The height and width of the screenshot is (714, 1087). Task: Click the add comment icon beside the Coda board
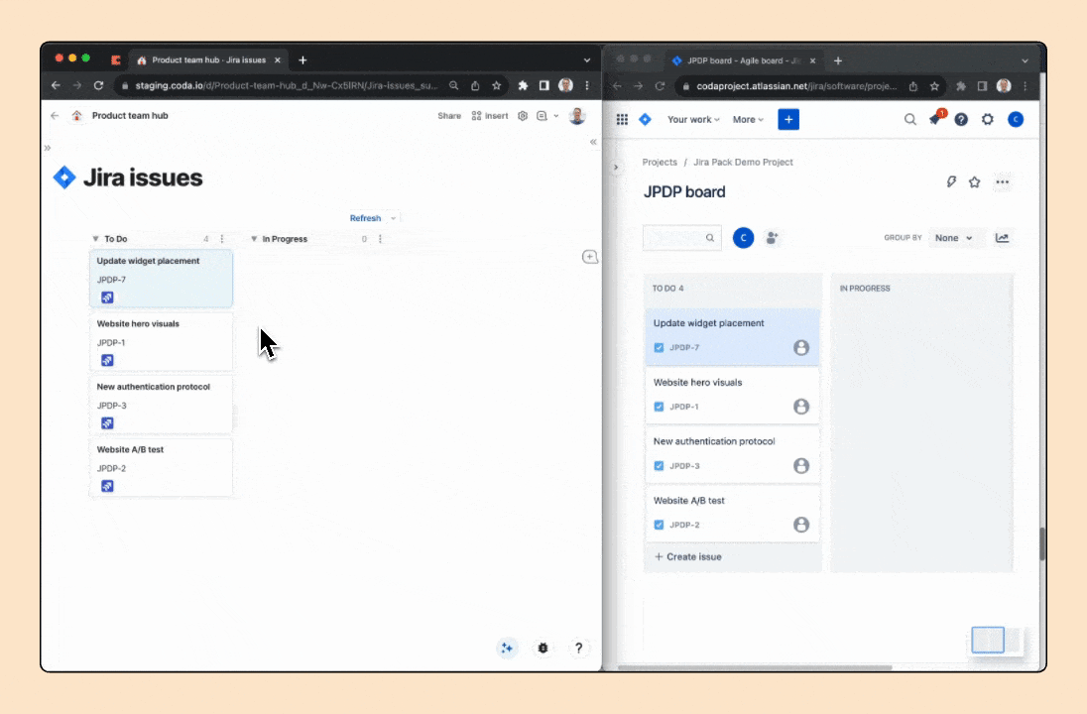click(x=590, y=257)
